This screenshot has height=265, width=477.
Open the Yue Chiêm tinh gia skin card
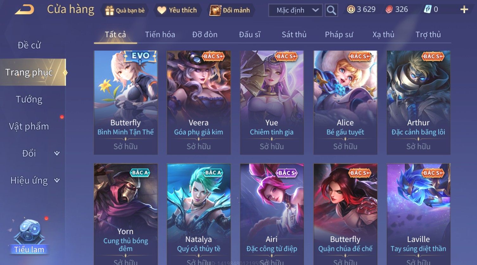click(x=272, y=103)
